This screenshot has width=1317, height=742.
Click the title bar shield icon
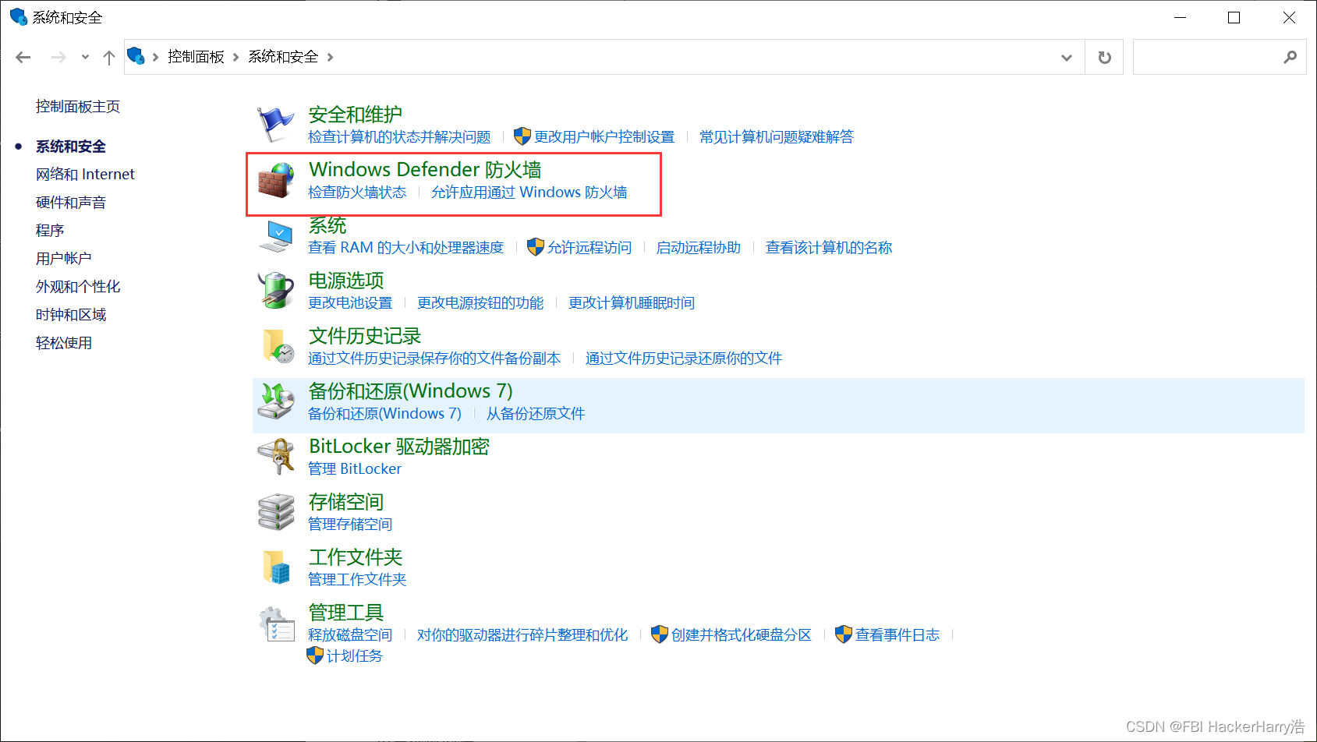(18, 17)
